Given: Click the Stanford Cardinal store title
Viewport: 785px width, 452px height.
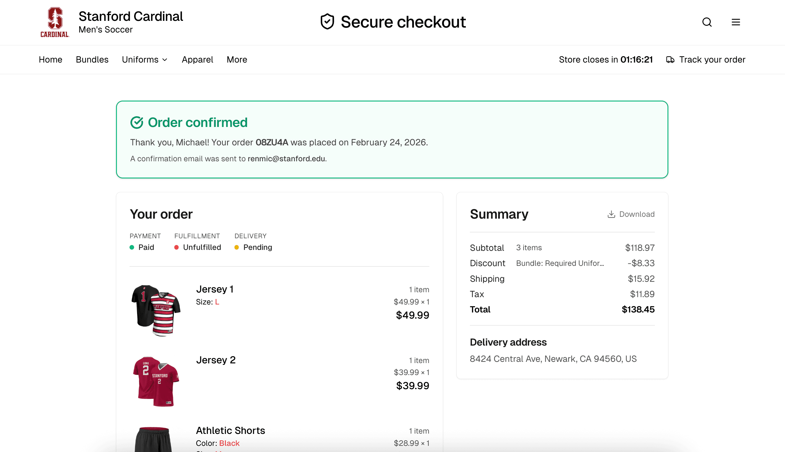Looking at the screenshot, I should [130, 17].
